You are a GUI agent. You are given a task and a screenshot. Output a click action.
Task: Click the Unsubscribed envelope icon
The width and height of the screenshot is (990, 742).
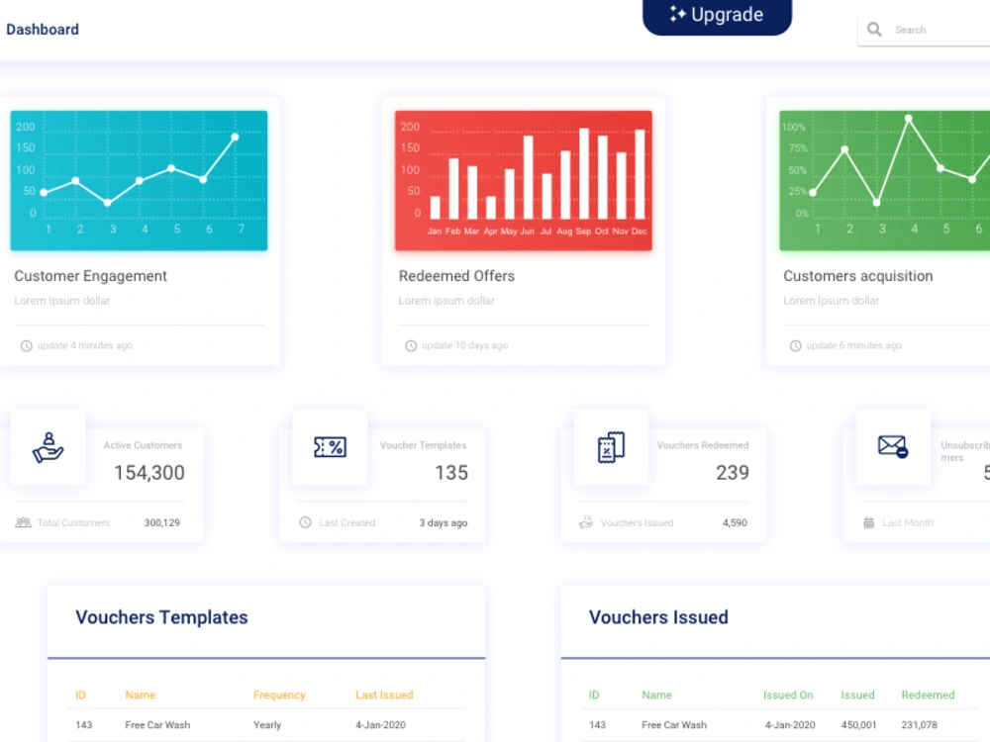[893, 446]
